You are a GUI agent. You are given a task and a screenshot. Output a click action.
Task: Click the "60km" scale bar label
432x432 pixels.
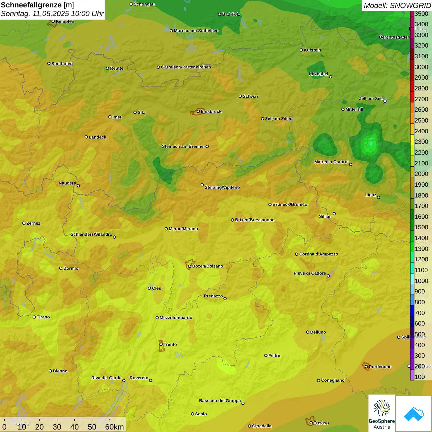114,427
